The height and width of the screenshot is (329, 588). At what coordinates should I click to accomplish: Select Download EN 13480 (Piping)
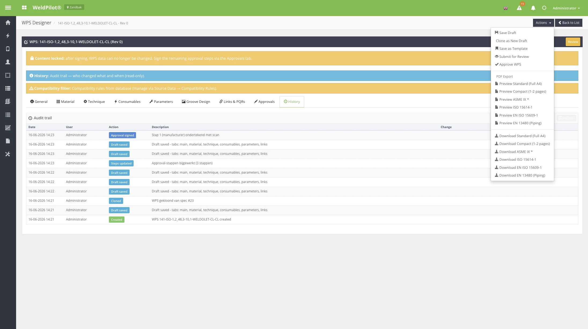522,175
